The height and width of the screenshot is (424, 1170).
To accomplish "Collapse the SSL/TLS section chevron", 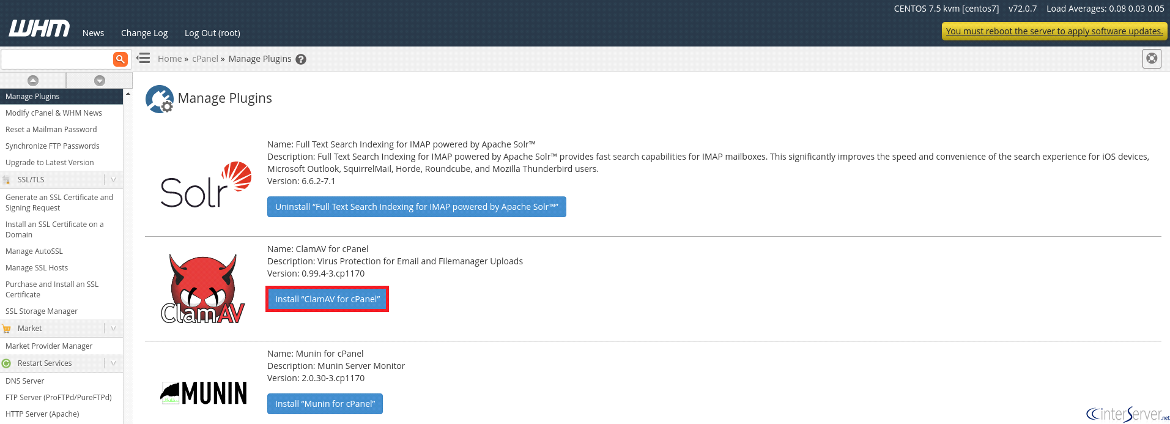I will (113, 179).
